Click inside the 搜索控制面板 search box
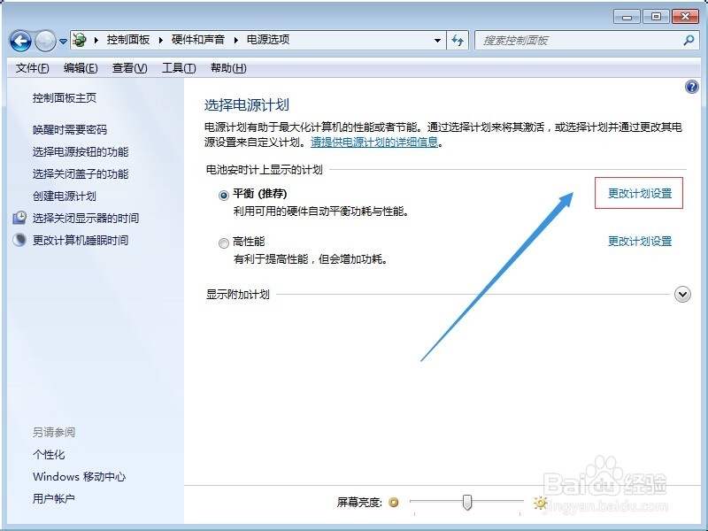 pos(575,40)
